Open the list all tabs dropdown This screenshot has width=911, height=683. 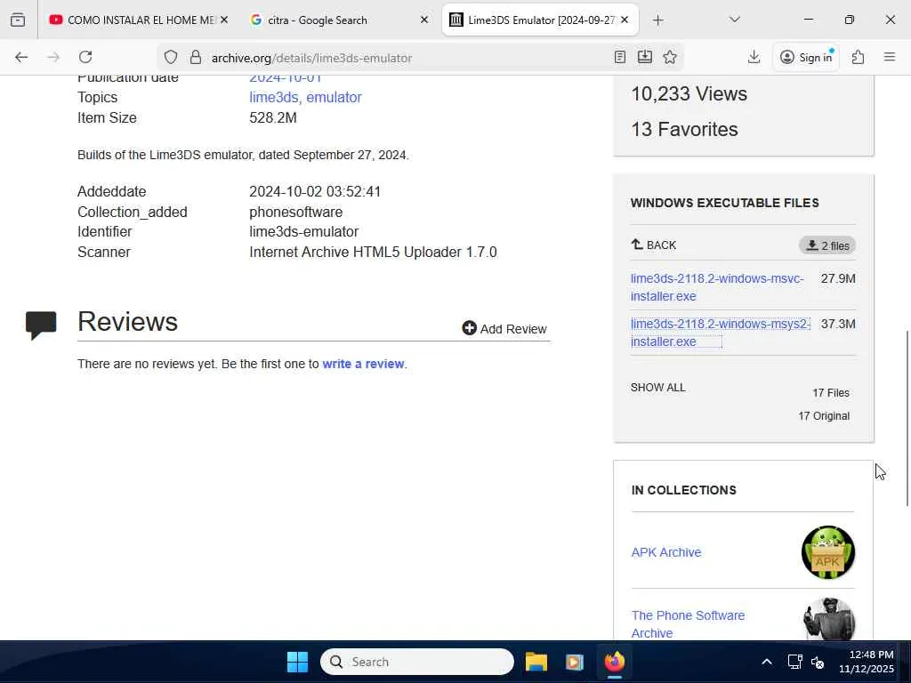click(734, 20)
